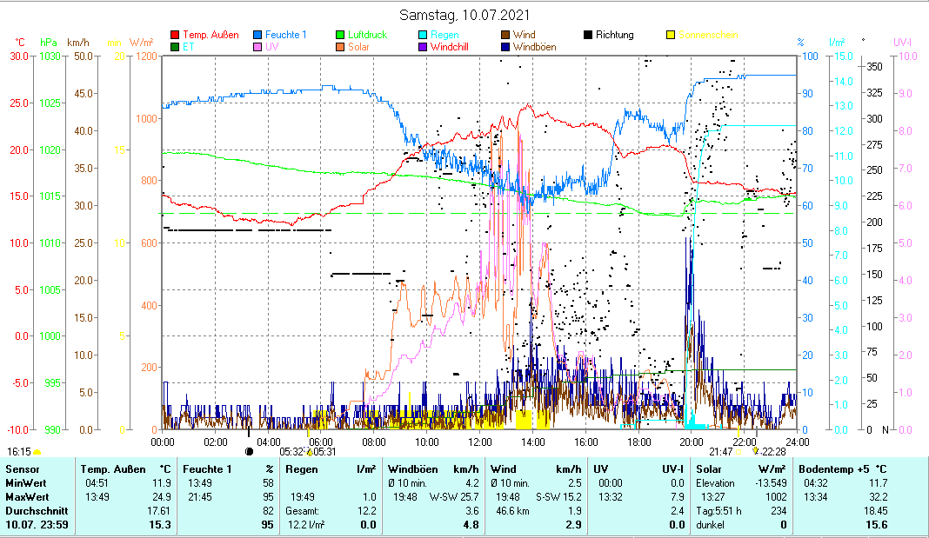Image resolution: width=929 pixels, height=538 pixels.
Task: Click the pink UV legend label
Action: [x=272, y=48]
